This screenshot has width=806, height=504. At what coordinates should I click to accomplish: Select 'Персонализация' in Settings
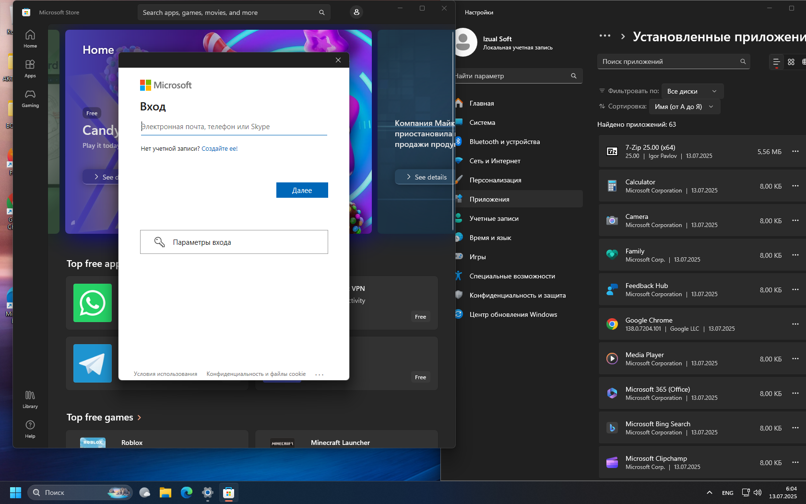519,180
